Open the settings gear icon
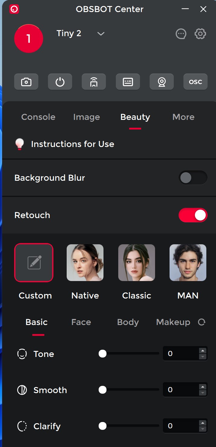This screenshot has height=447, width=216. point(200,34)
